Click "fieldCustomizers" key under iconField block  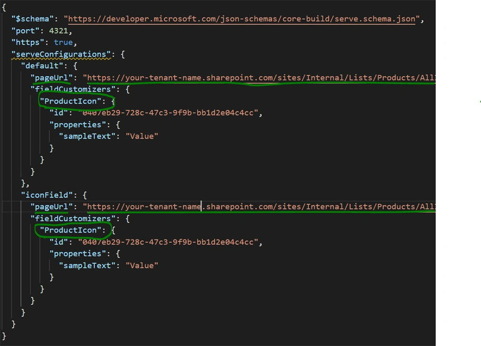[x=73, y=219]
